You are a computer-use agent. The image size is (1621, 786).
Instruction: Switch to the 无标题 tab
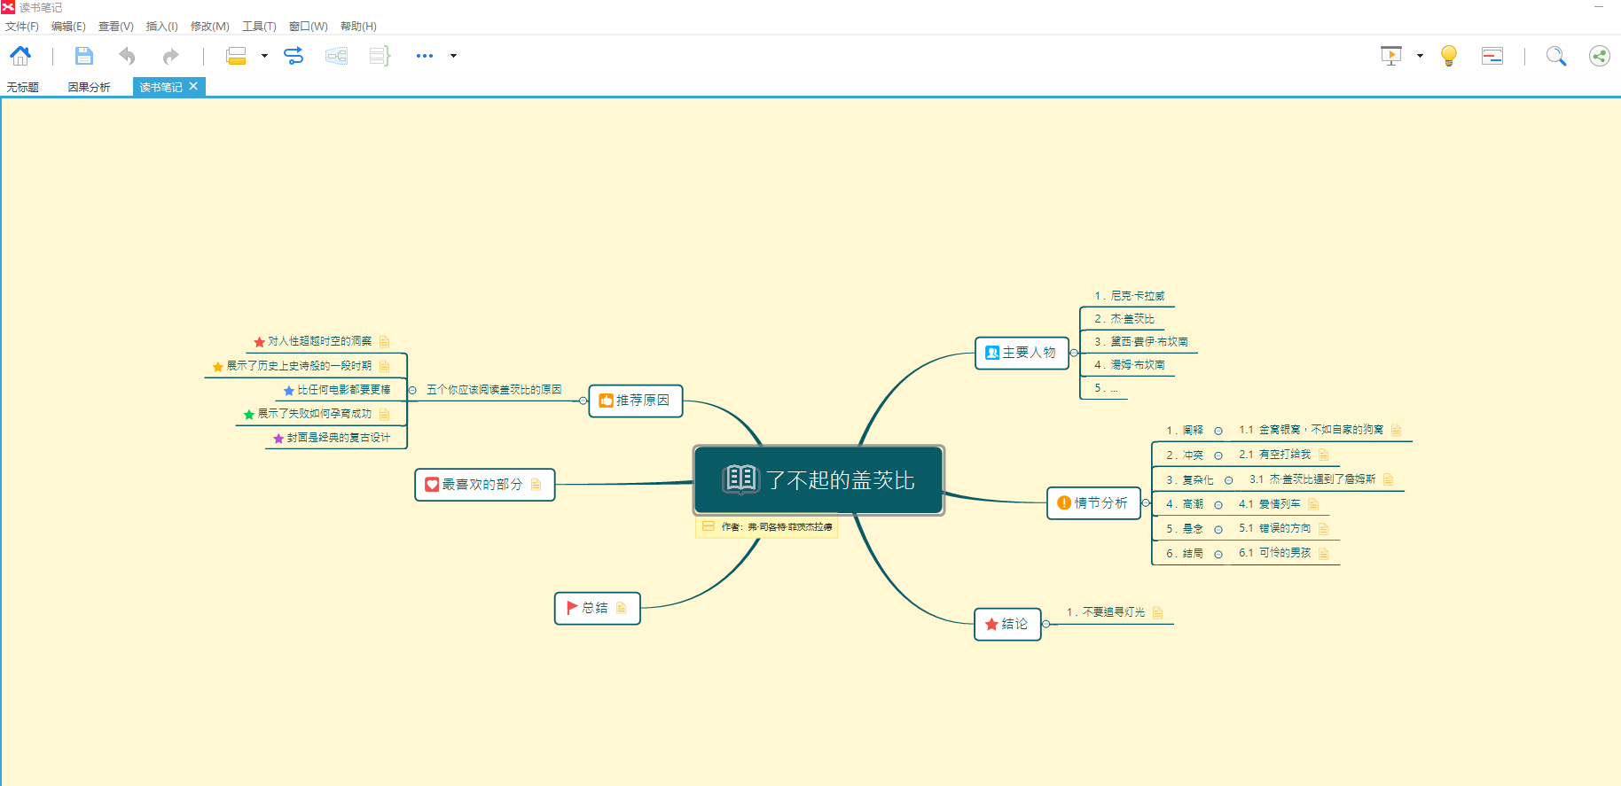point(23,87)
